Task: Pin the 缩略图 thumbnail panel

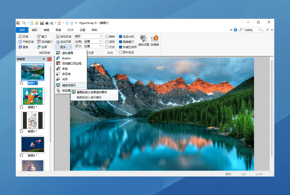Action: pyautogui.click(x=44, y=59)
